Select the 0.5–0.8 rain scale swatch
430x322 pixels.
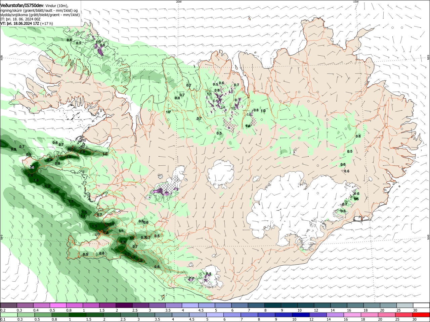click(x=43, y=315)
